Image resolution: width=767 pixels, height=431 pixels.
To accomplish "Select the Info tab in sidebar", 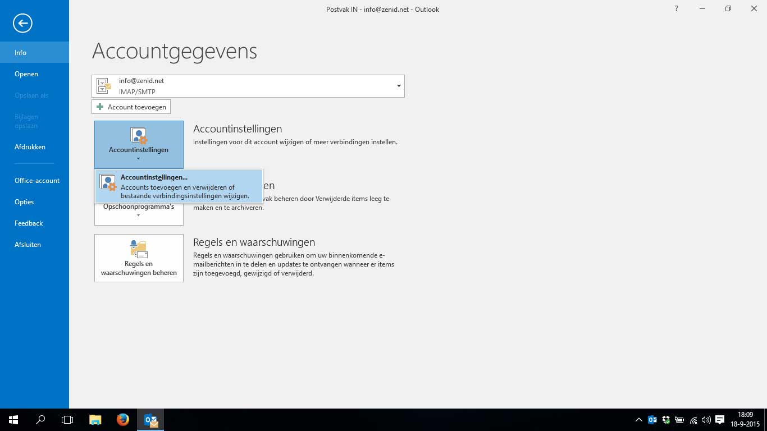I will [34, 52].
